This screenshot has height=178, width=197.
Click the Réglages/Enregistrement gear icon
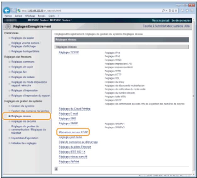coord(8,26)
